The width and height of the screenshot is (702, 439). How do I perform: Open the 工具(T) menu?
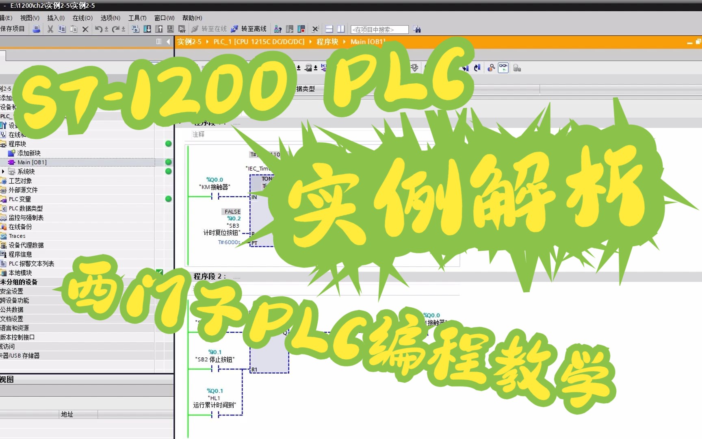coord(137,18)
